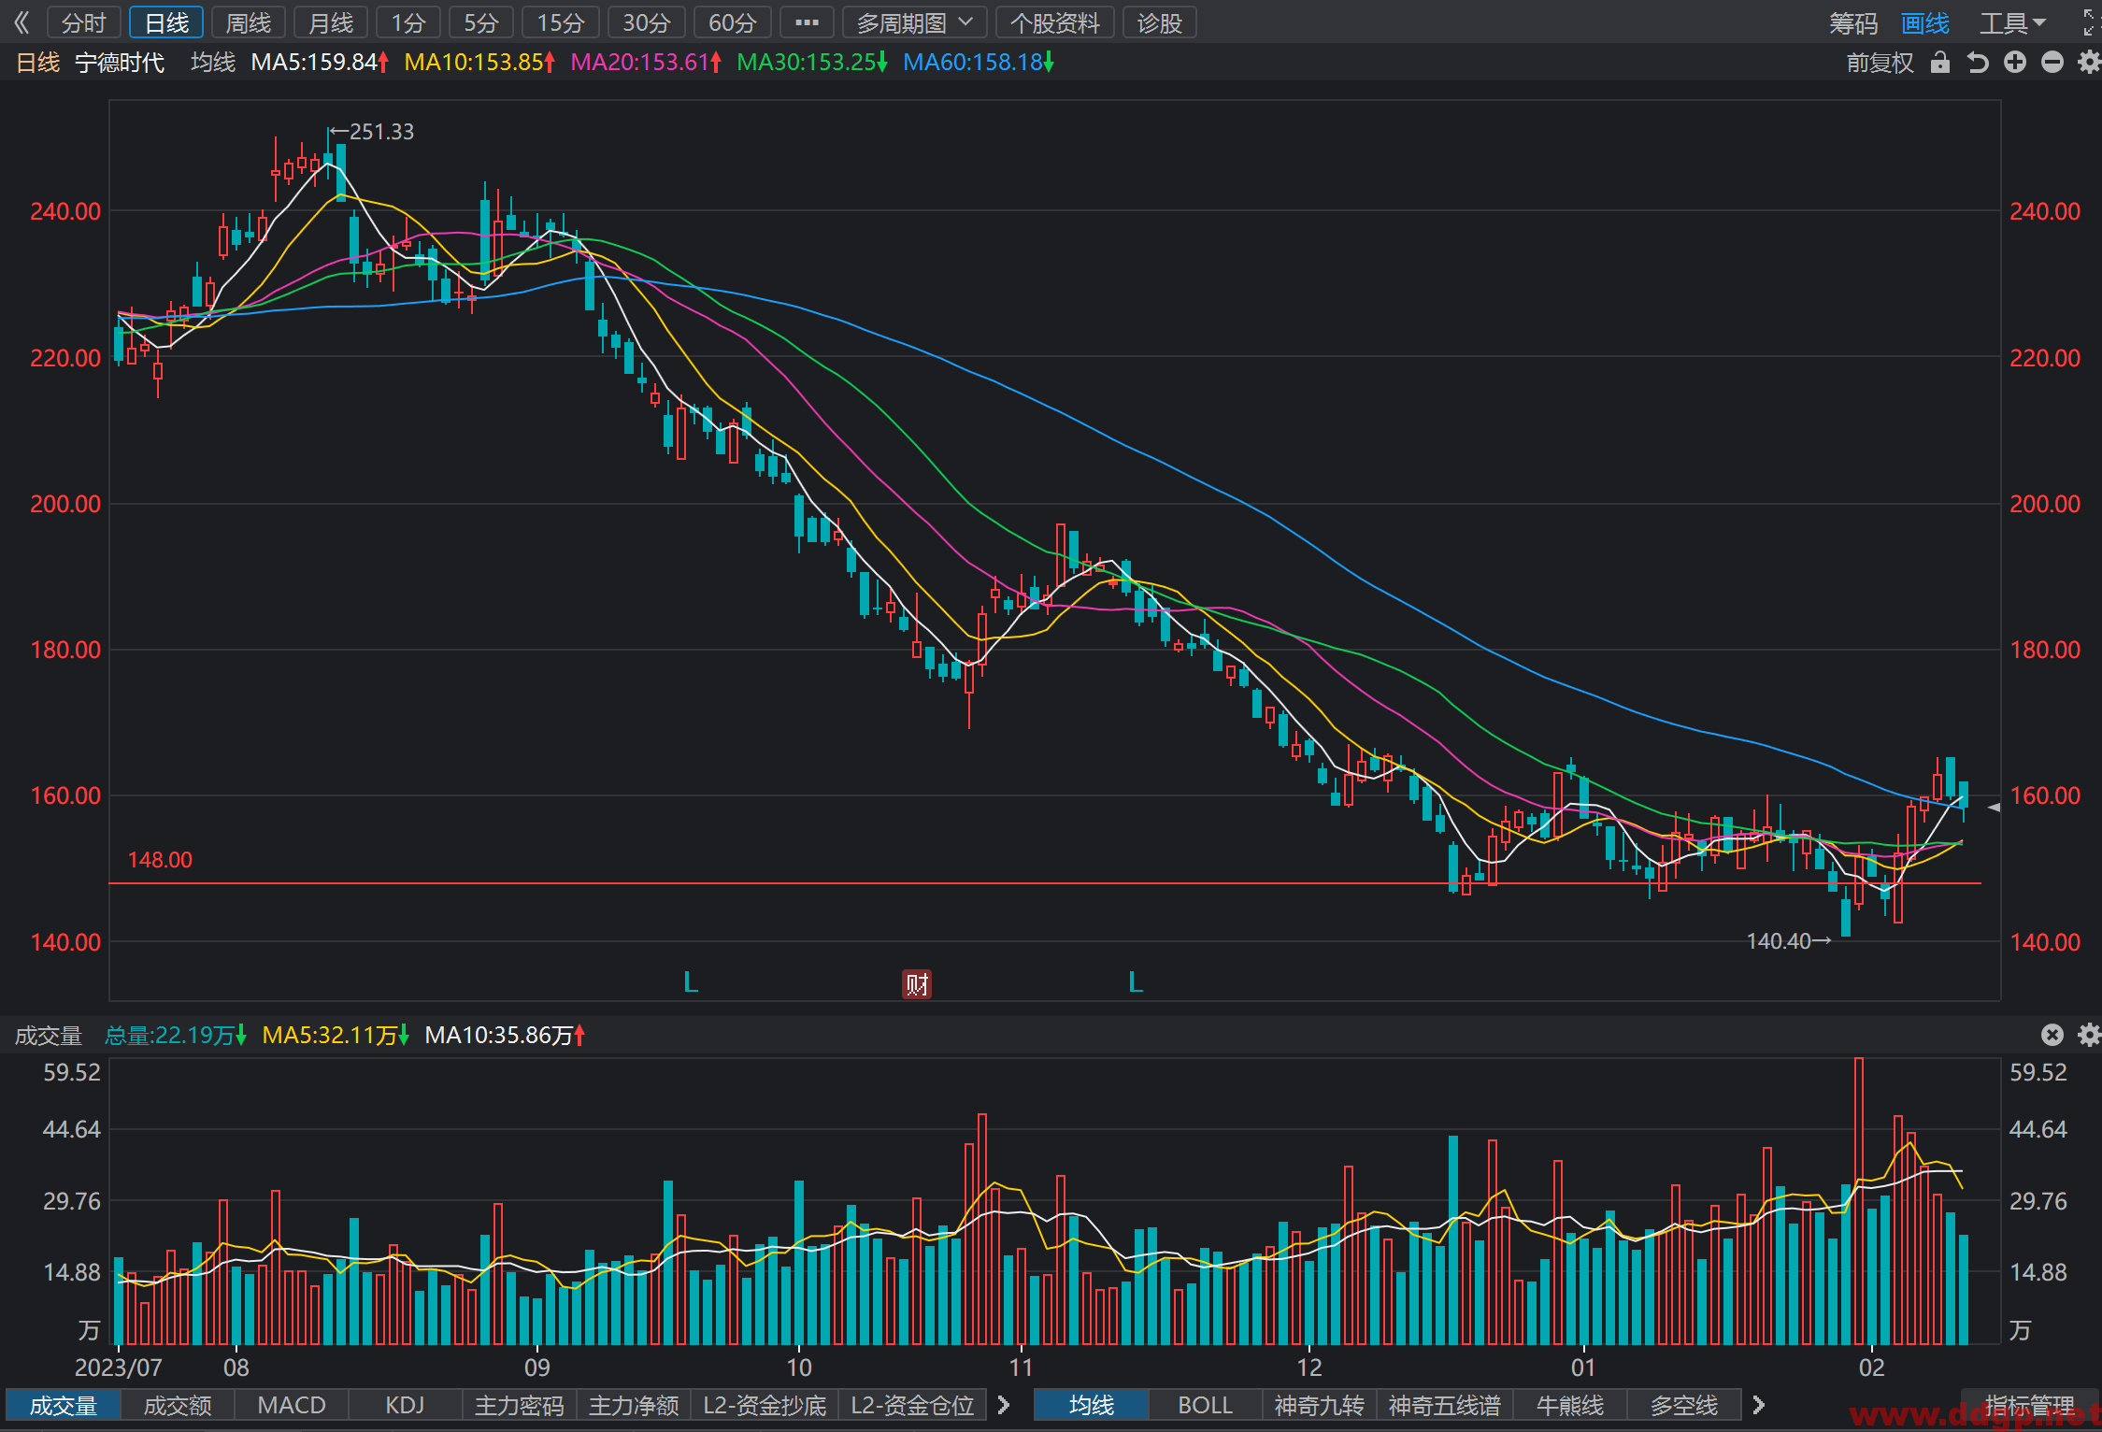Open the 个股资料 stock info button

coord(1055,22)
